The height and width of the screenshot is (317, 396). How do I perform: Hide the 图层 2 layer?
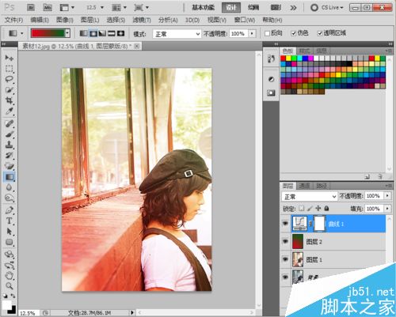[285, 241]
